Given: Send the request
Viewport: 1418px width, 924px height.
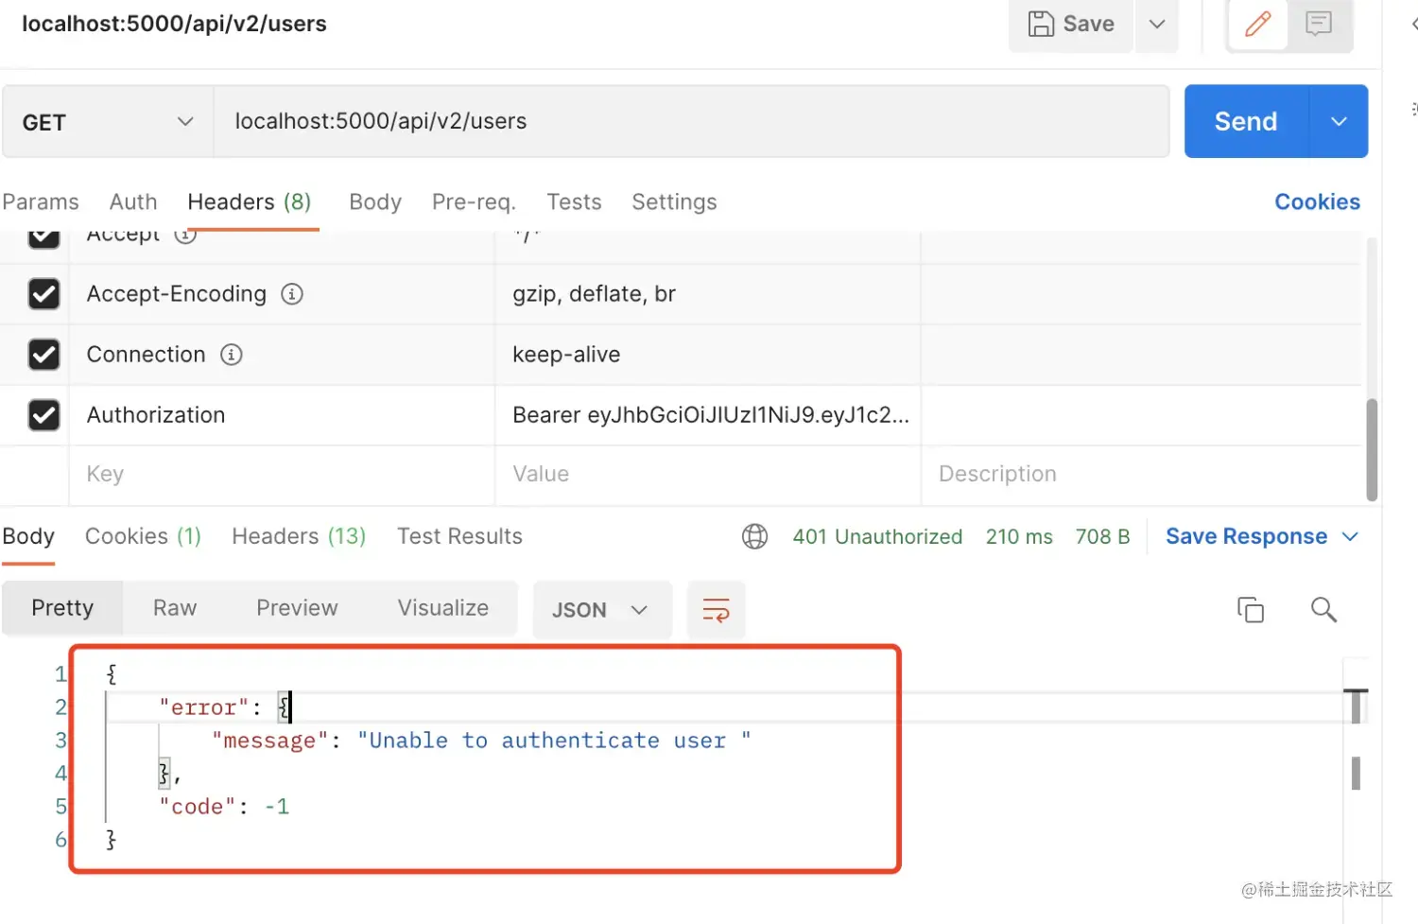Looking at the screenshot, I should [1246, 121].
